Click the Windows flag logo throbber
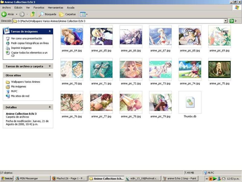The height and width of the screenshot is (182, 242). point(237,8)
